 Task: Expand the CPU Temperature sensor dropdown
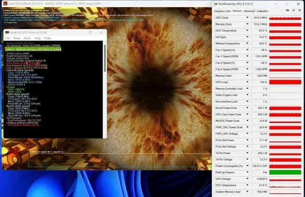click(247, 185)
